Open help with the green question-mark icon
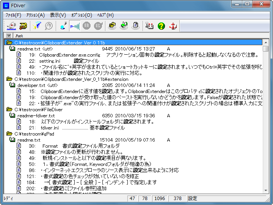 161,26
